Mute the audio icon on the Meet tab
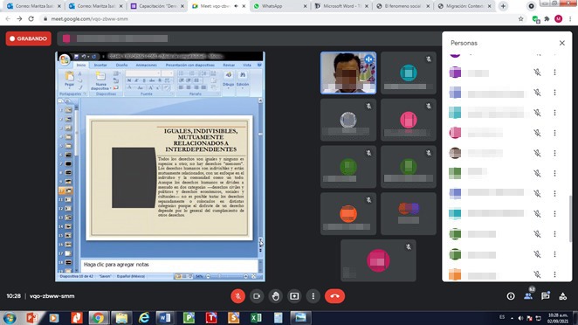This screenshot has height=325, width=578. click(x=236, y=6)
